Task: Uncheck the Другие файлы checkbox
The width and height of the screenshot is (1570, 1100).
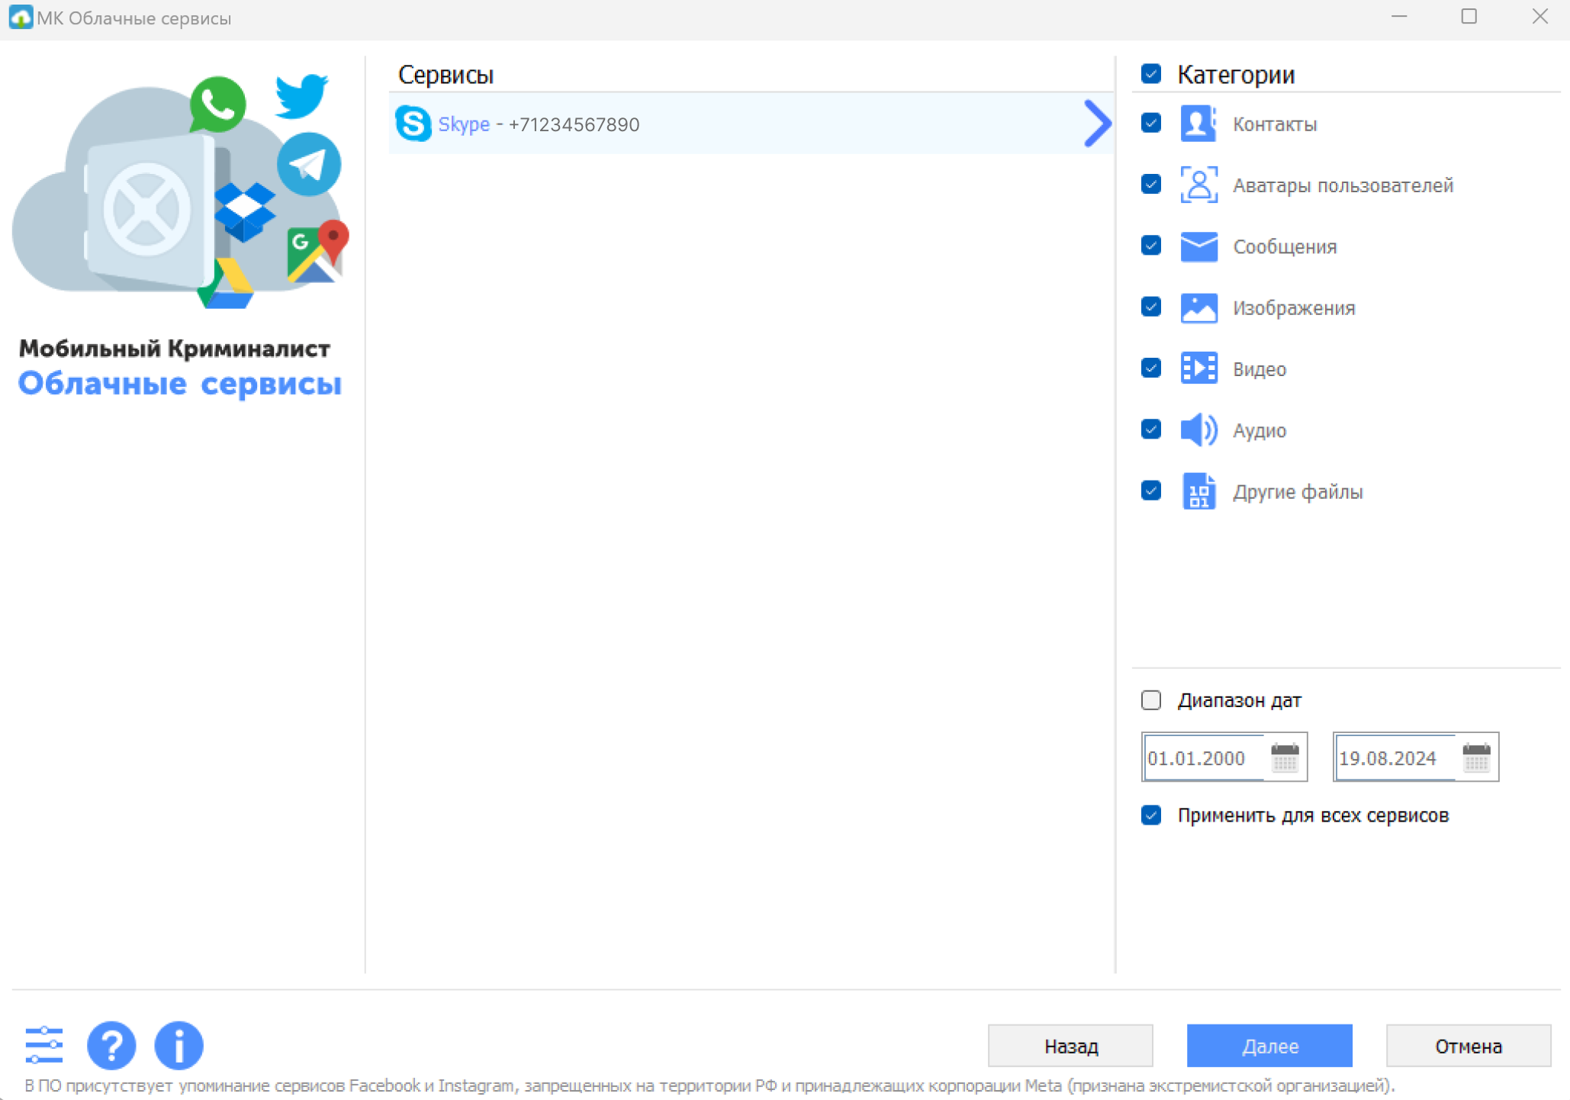Action: tap(1150, 490)
